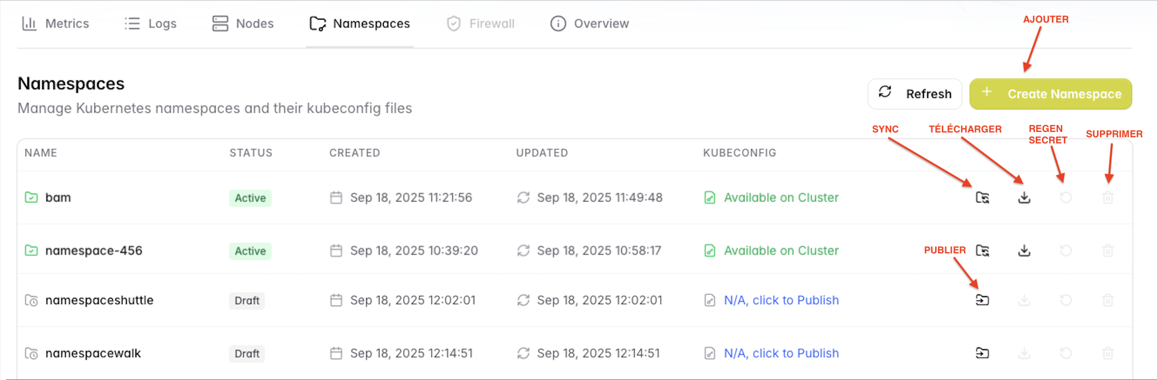Switch to the Logs tab
Screen dimensions: 1157x380
[x=150, y=24]
